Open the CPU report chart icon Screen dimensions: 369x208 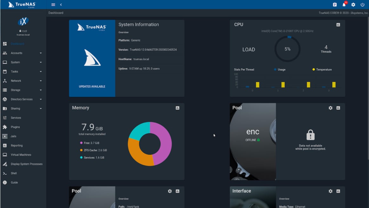coord(338,24)
